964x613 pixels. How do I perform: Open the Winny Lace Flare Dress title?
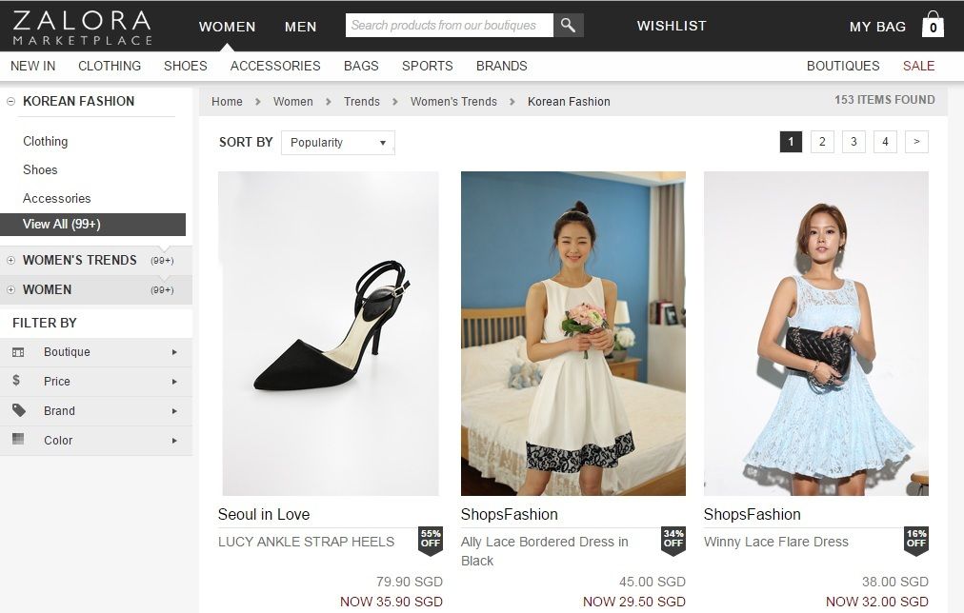click(x=776, y=542)
